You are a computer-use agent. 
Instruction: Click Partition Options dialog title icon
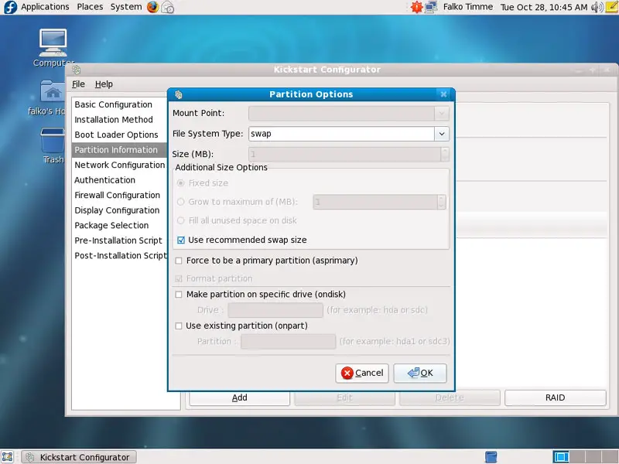click(179, 94)
